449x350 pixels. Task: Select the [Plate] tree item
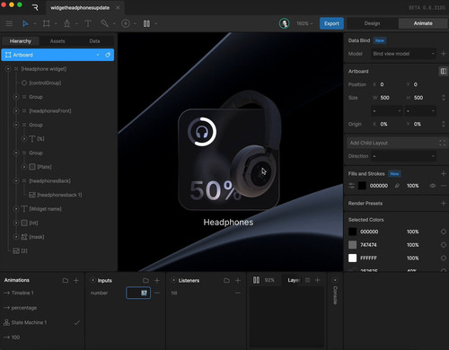coord(44,167)
